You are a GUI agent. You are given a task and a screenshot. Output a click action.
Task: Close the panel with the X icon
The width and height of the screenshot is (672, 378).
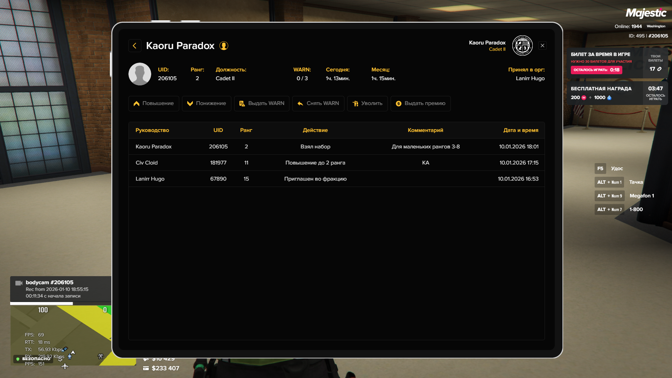[542, 46]
